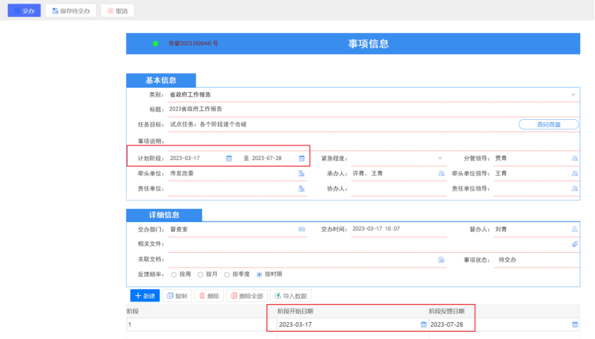595x339 pixels.
Task: Click the 保存待交办 save button
Action: 71,11
